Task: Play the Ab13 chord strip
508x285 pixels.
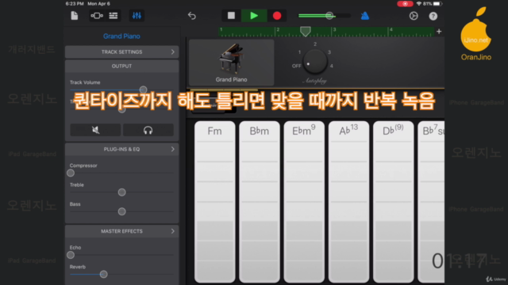Action: (x=348, y=202)
